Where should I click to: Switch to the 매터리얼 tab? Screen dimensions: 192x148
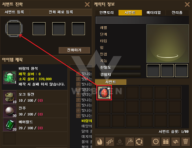point(154,13)
